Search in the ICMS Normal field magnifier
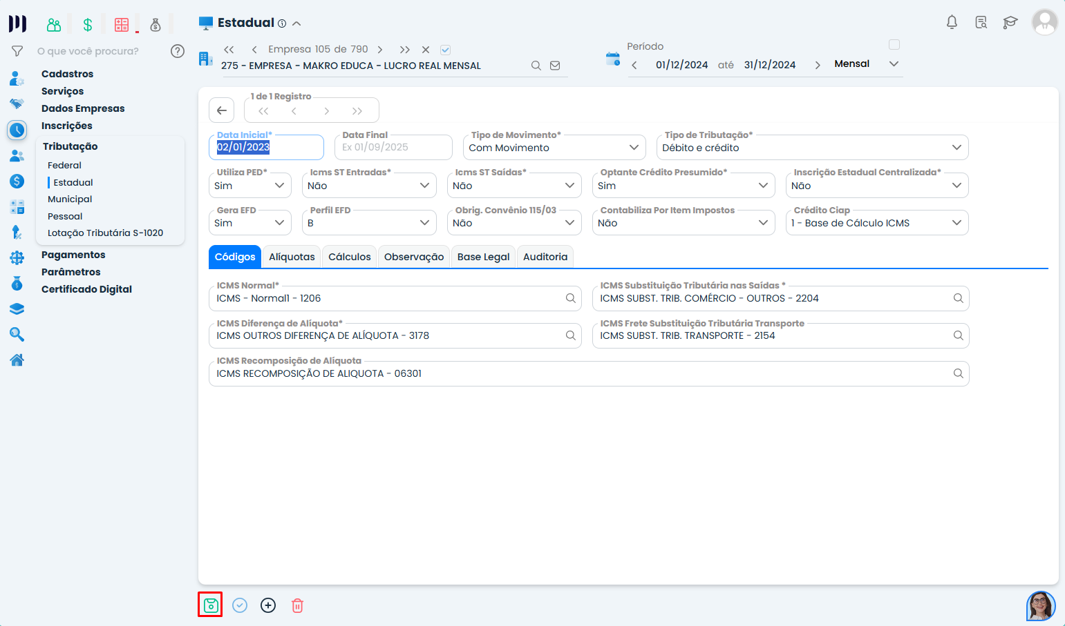Screen dimensions: 1065x626 point(571,298)
